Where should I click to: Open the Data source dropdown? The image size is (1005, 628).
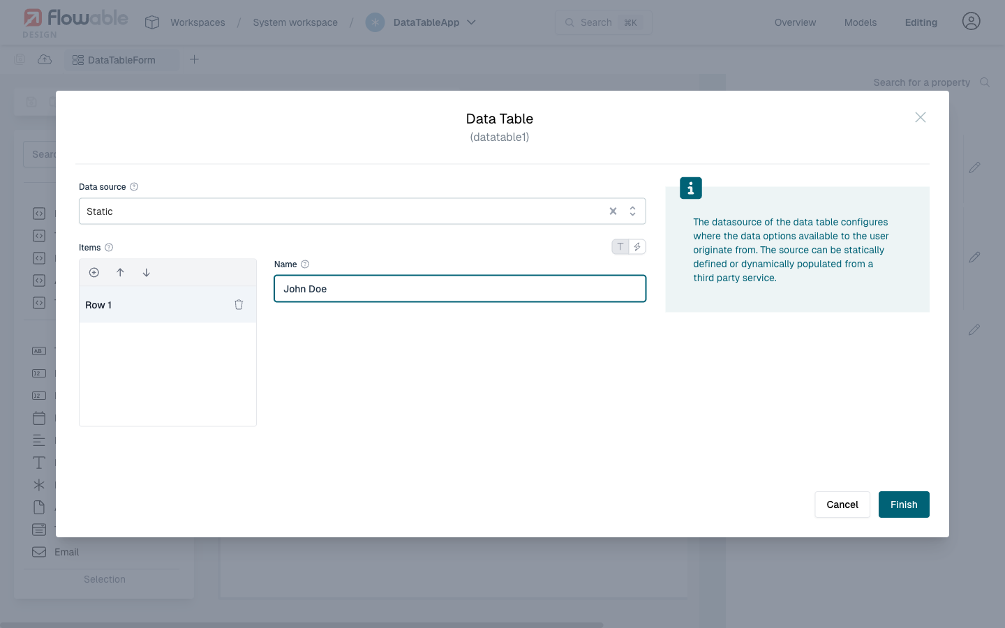tap(632, 211)
